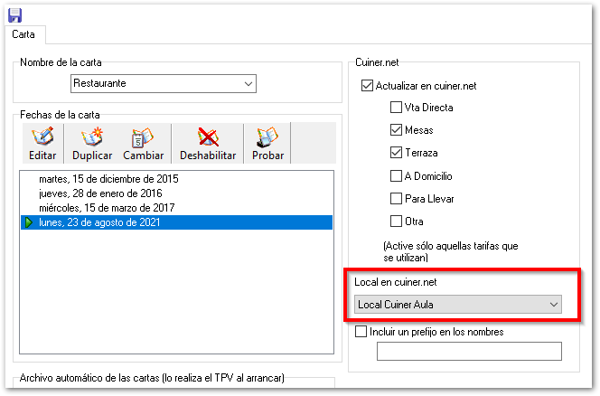
Task: Click the prefix text input field
Action: coord(469,351)
